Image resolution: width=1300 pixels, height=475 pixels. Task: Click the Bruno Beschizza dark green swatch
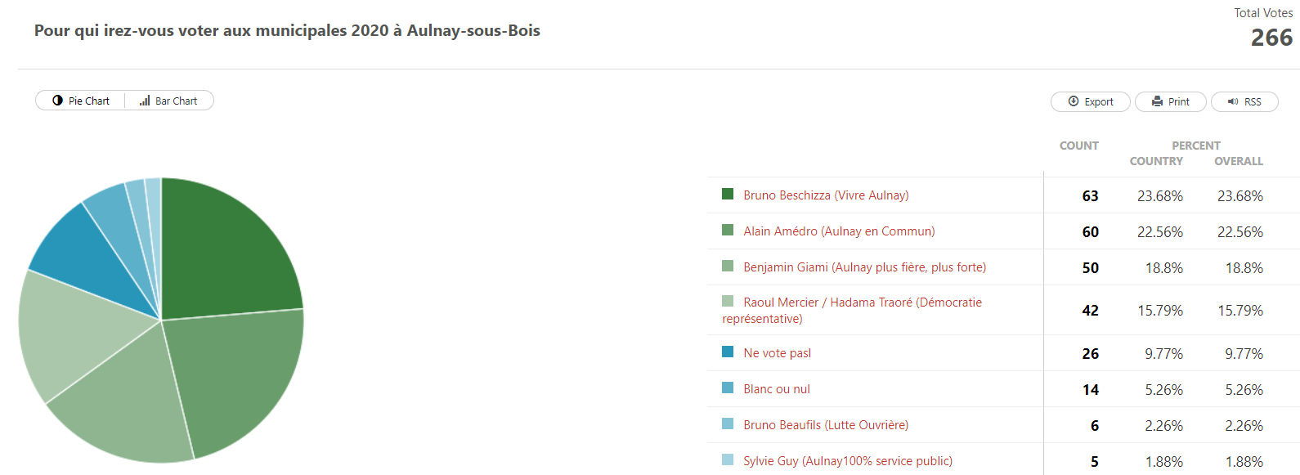click(x=728, y=194)
